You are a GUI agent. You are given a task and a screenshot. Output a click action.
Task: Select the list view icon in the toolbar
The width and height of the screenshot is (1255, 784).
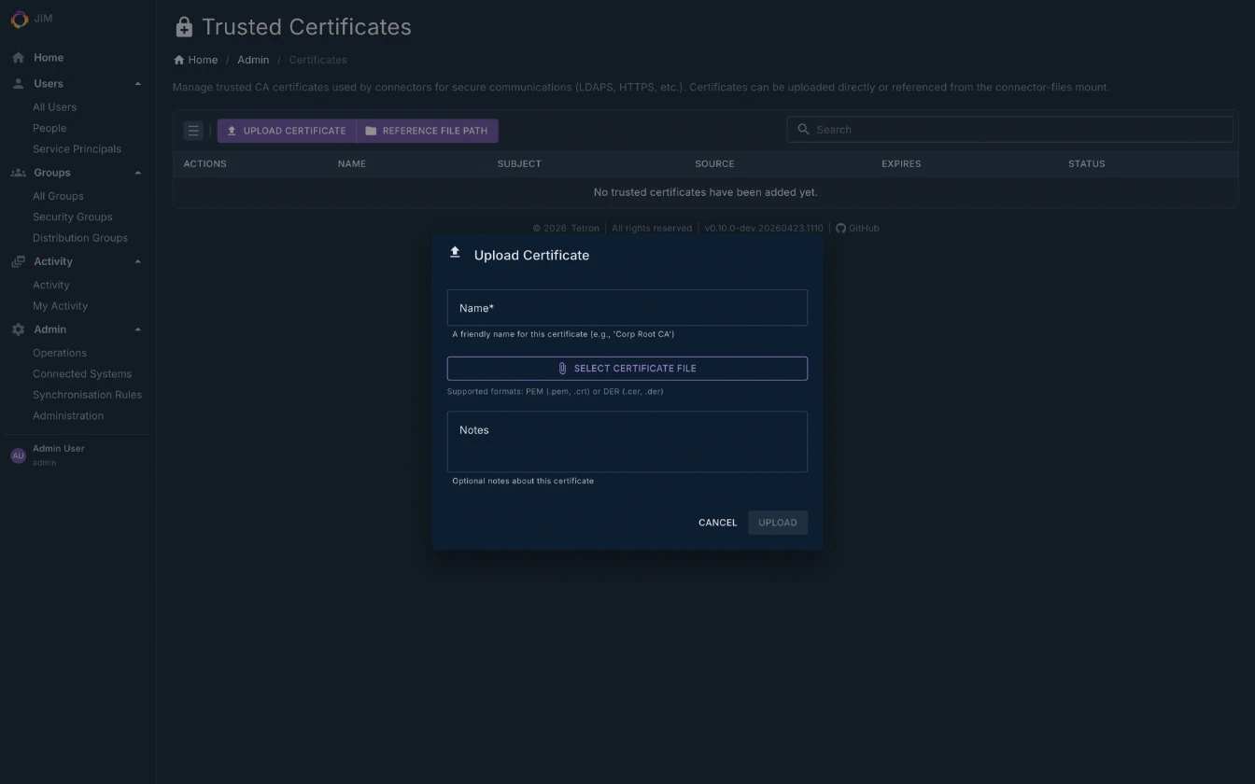(192, 131)
